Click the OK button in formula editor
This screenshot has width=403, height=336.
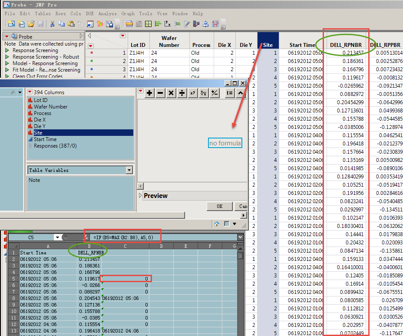(x=219, y=206)
